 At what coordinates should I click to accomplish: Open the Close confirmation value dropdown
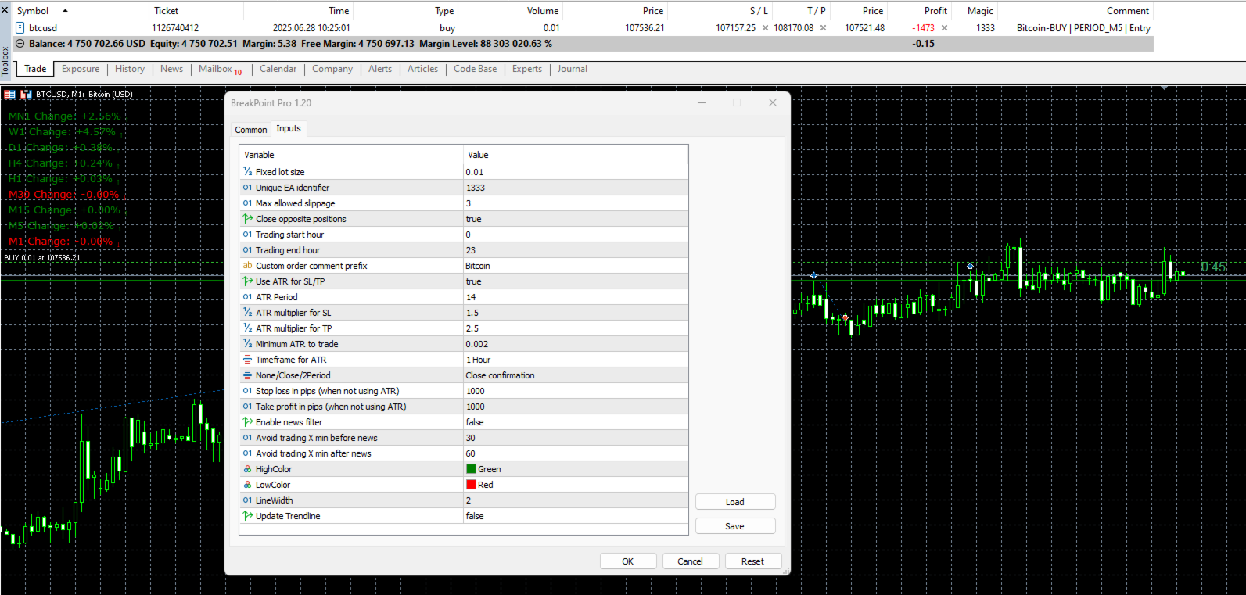[576, 375]
